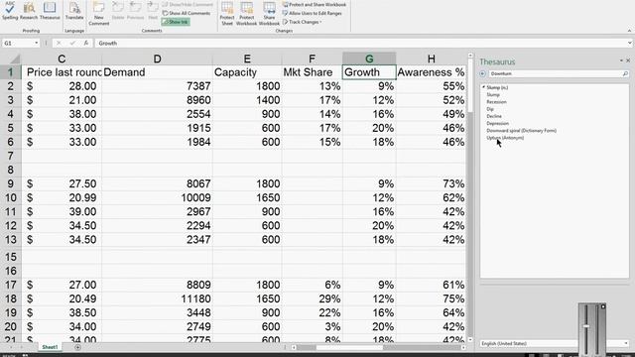Select column D header
Image resolution: width=635 pixels, height=357 pixels.
coord(157,59)
